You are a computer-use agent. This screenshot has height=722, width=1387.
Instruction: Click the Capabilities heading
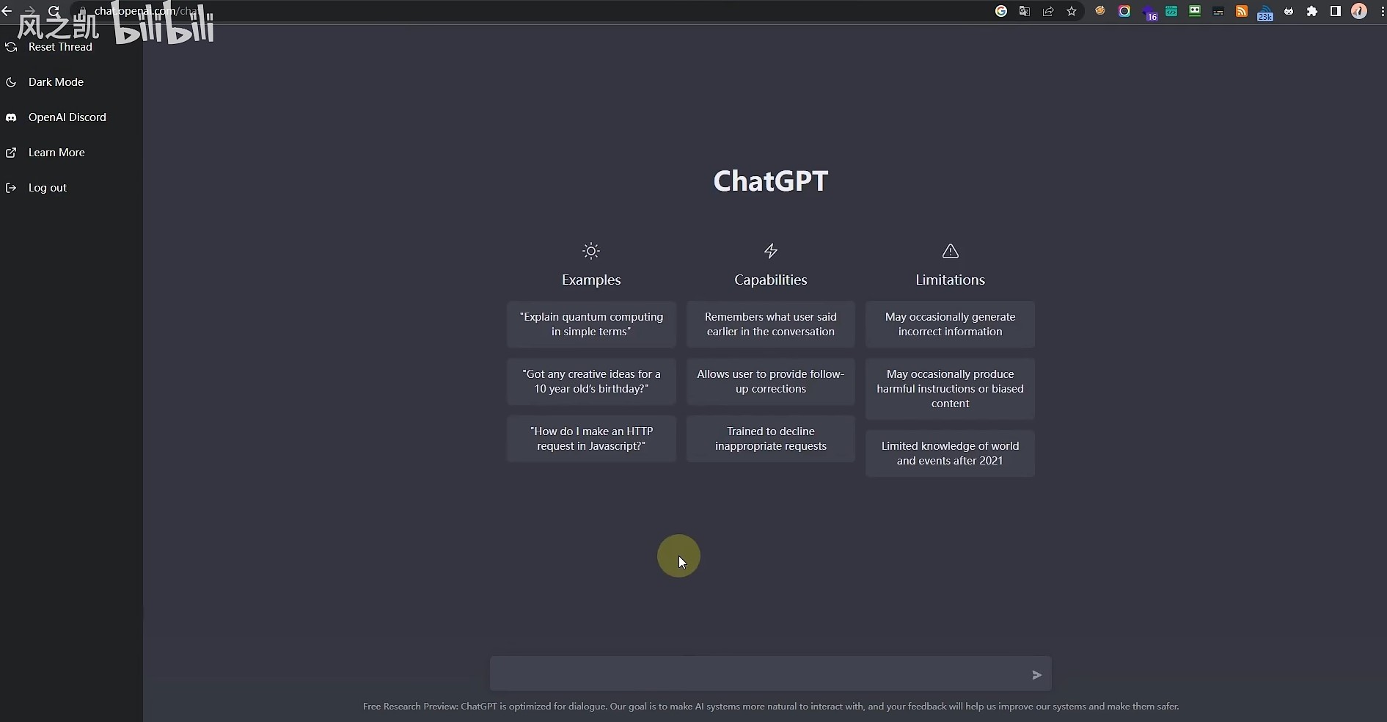tap(771, 280)
